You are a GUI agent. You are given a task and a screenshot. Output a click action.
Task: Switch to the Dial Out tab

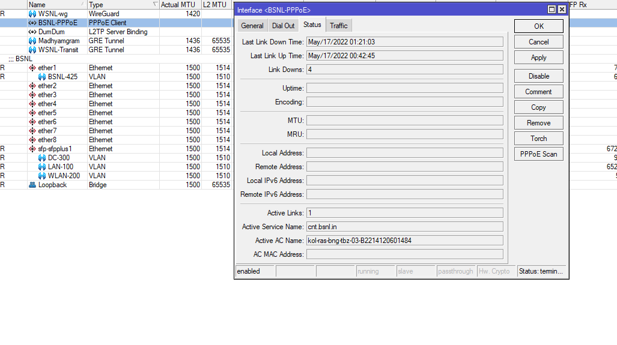tap(284, 26)
